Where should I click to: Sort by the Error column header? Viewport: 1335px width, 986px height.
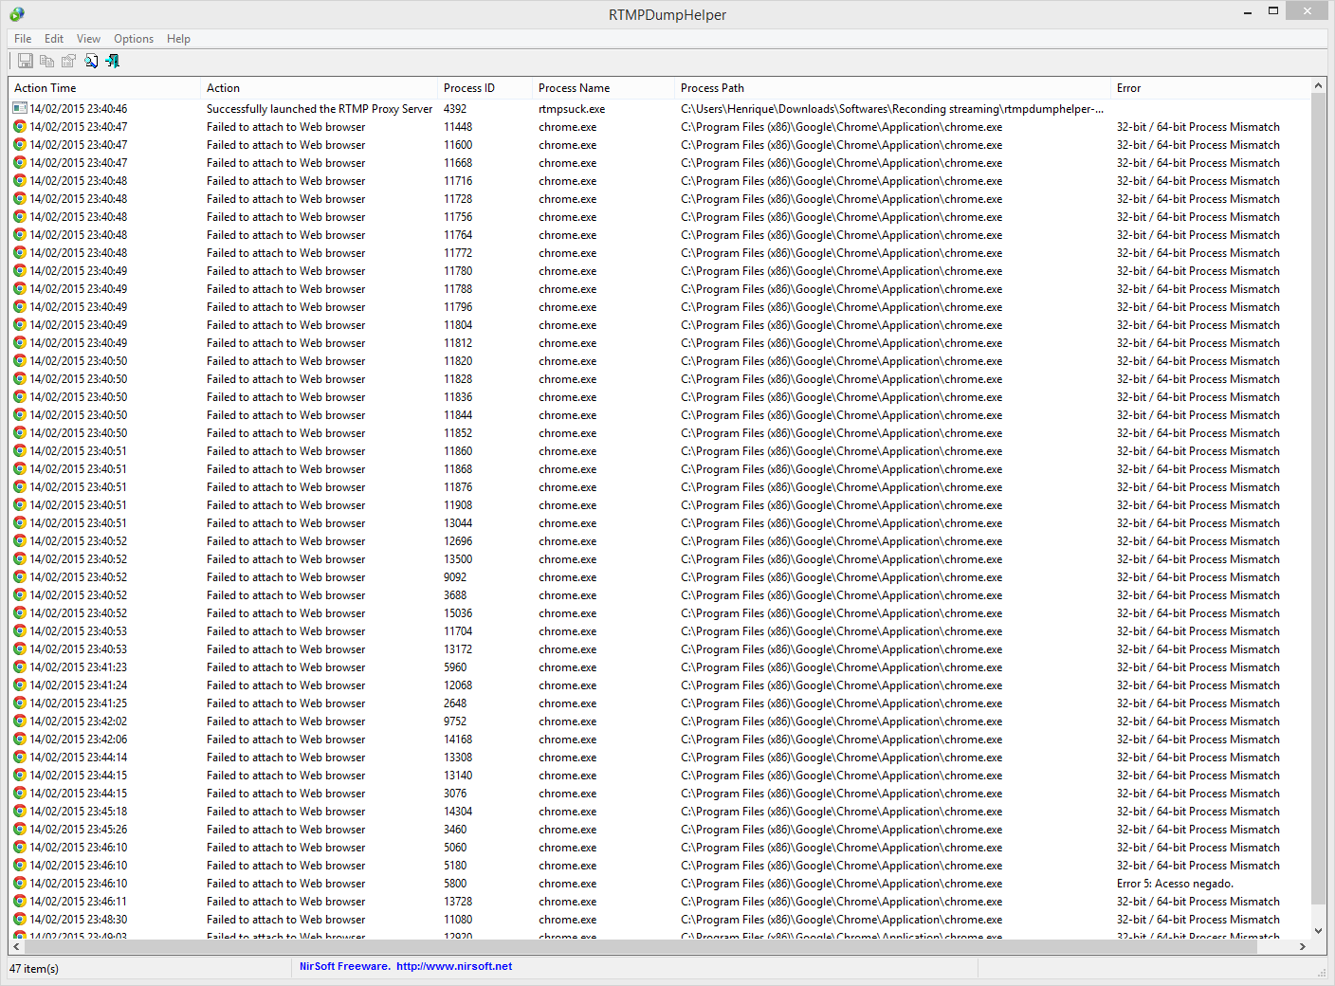[1211, 88]
